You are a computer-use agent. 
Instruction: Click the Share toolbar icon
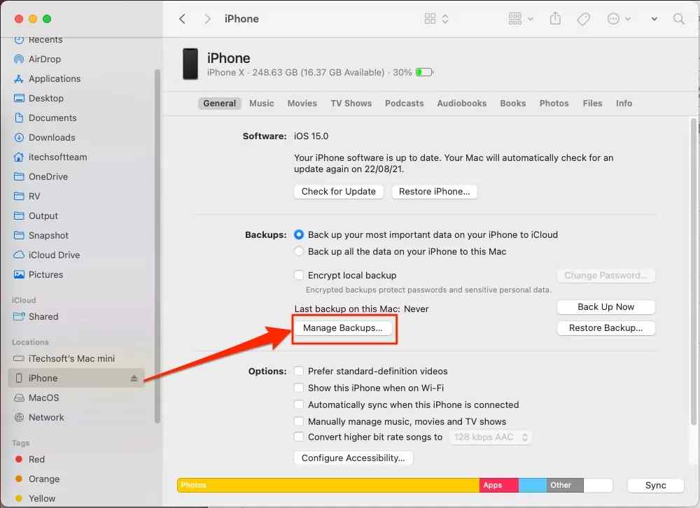coord(555,19)
